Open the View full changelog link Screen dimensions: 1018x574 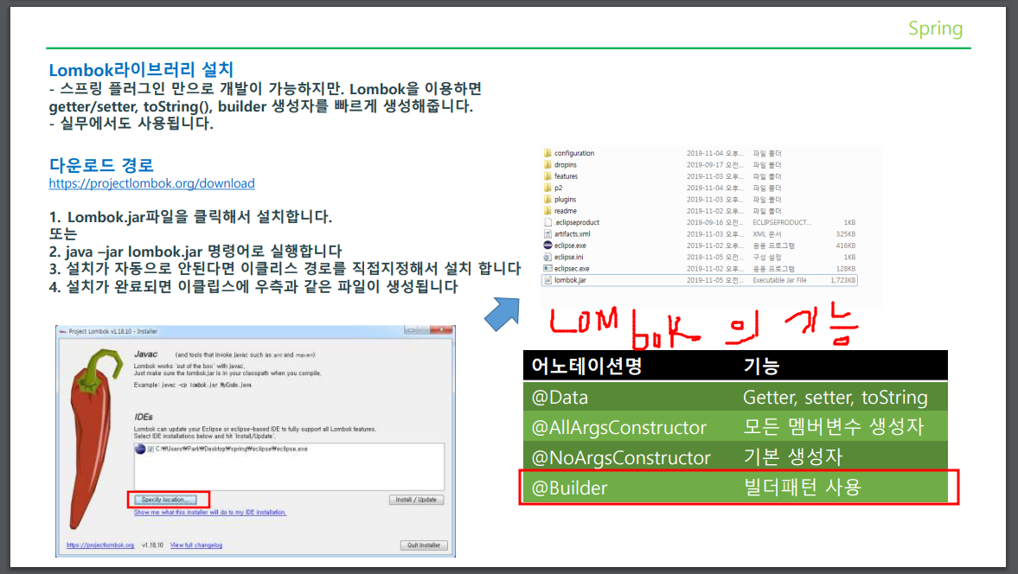[x=196, y=545]
